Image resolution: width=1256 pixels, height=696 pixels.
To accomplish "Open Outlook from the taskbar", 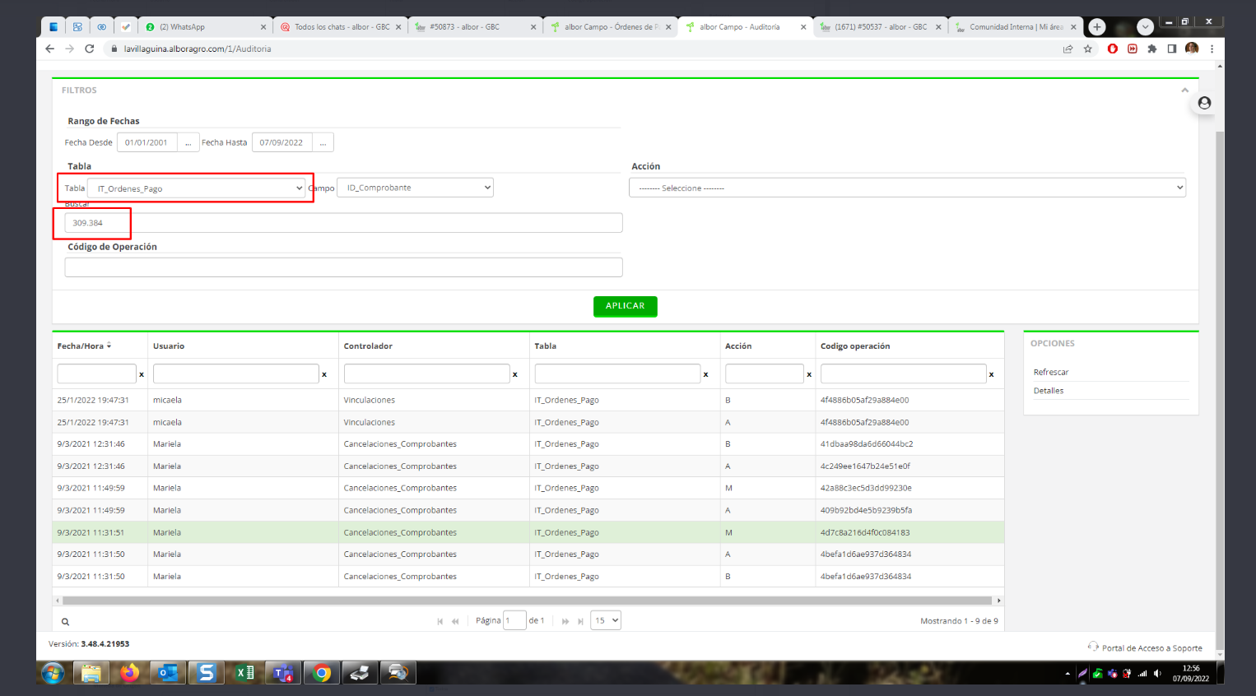I will click(x=168, y=673).
